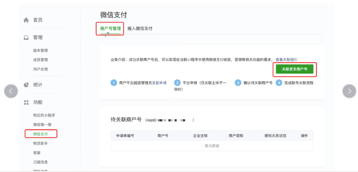Select 微信搜一搜 in the sidebar
Screen dimensions: 358x172
(x=42, y=125)
